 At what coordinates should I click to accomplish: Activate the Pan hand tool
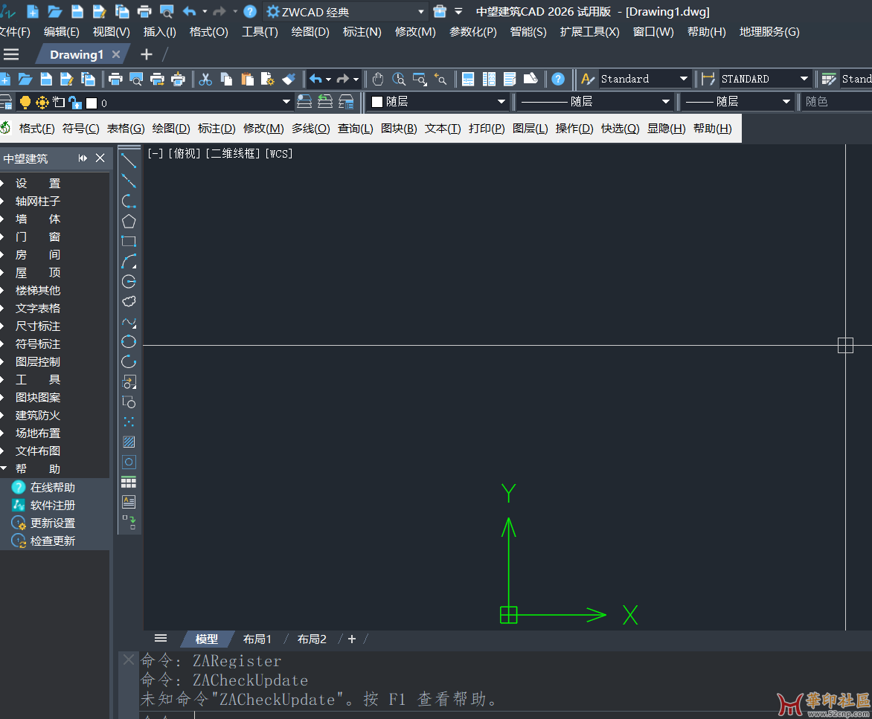click(x=378, y=79)
